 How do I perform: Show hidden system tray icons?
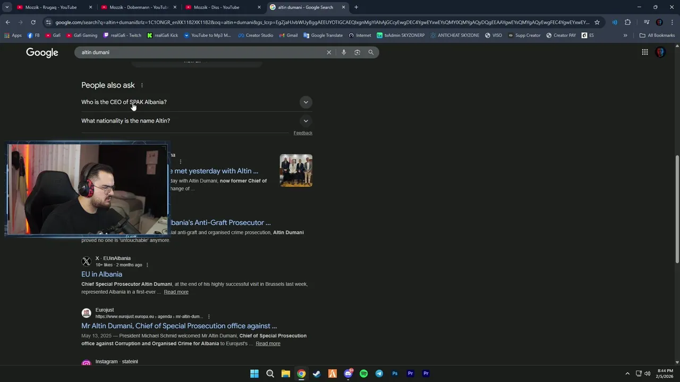(627, 374)
